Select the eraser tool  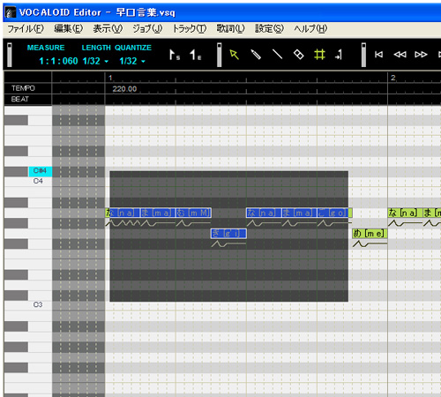tap(298, 55)
